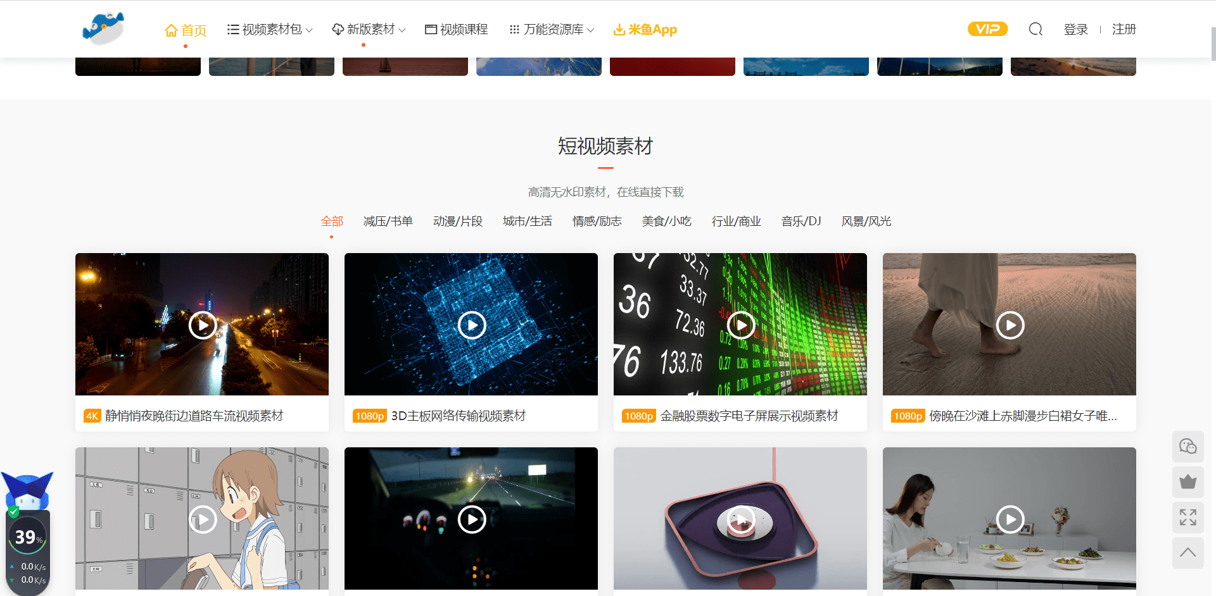Expand the 万能资源库 dropdown menu
This screenshot has height=596, width=1216.
pos(552,30)
